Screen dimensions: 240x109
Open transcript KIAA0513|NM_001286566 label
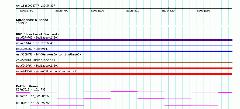pos(33,96)
